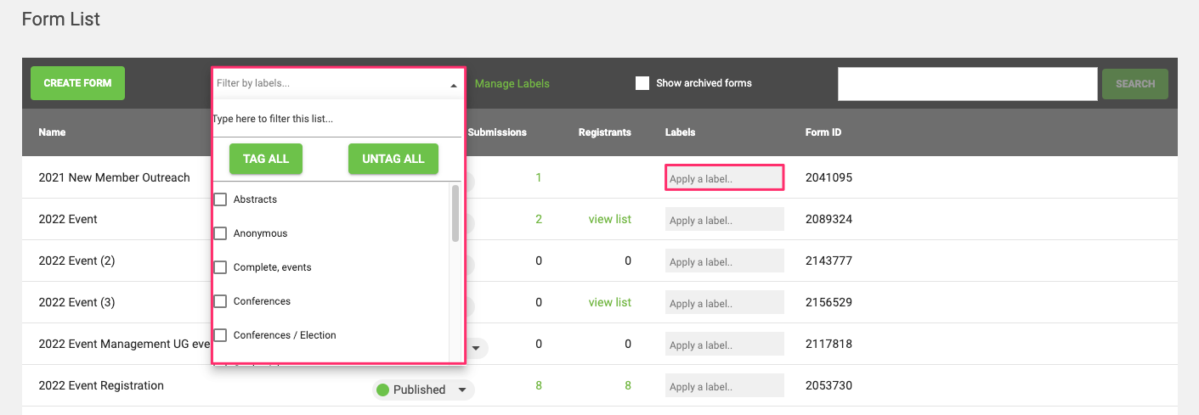Click the form search text box
1199x415 pixels.
[967, 84]
